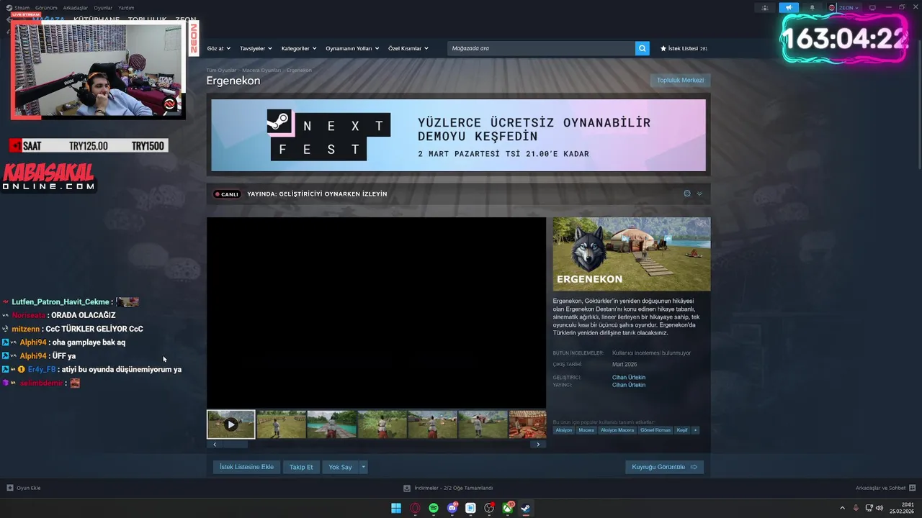Open the volume tray icon

coord(880,508)
